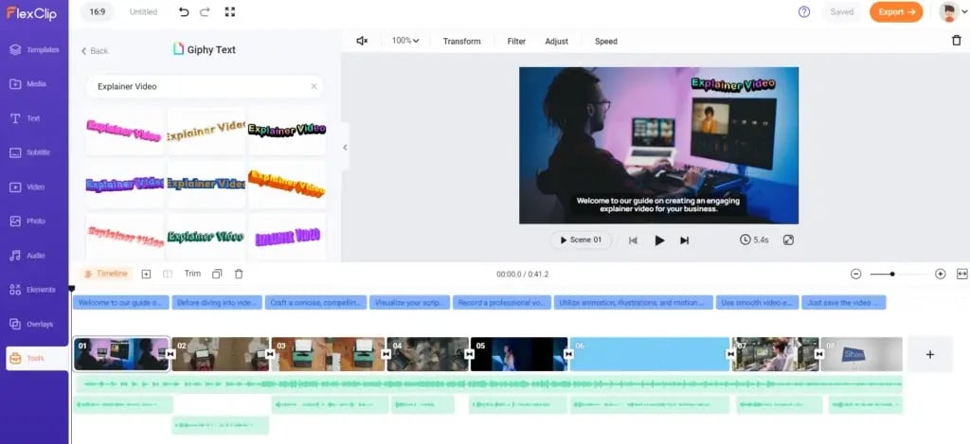Mute the video with the speaker icon
970x444 pixels.
[362, 41]
